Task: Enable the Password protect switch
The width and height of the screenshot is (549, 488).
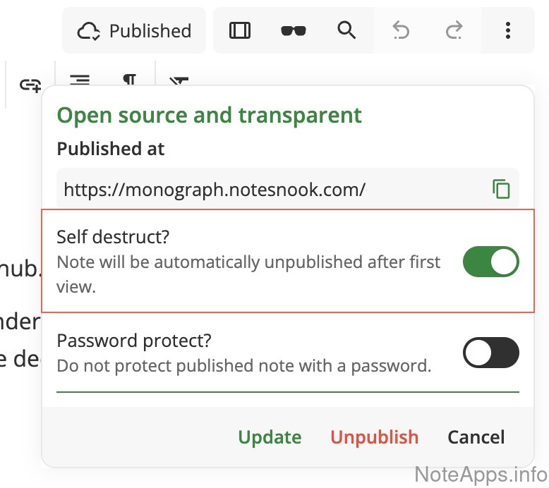Action: click(490, 353)
